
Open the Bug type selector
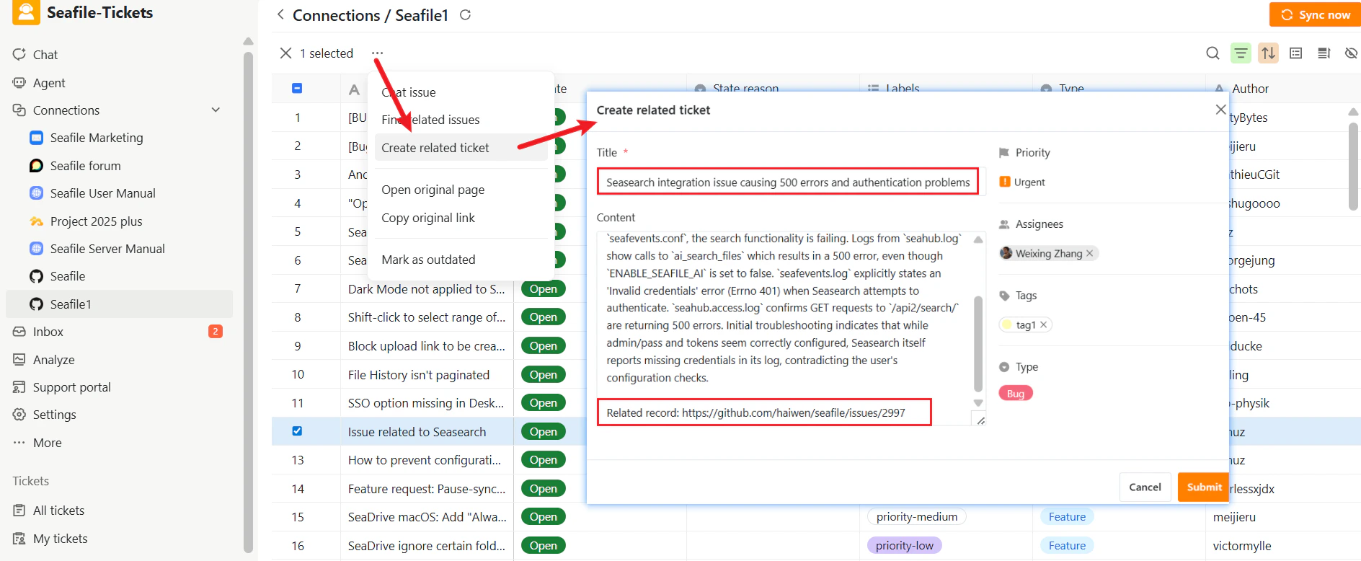tap(1016, 393)
